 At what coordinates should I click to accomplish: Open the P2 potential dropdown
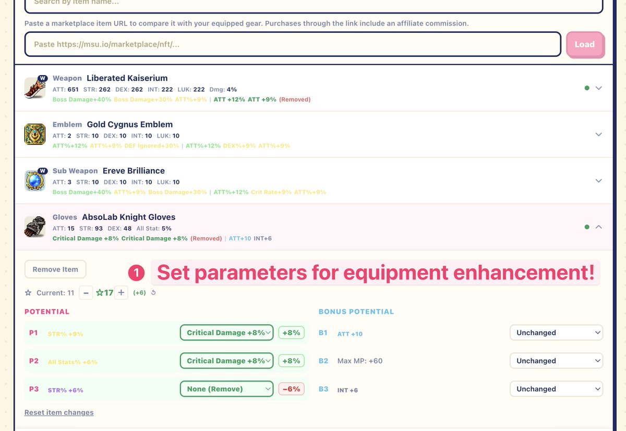226,361
